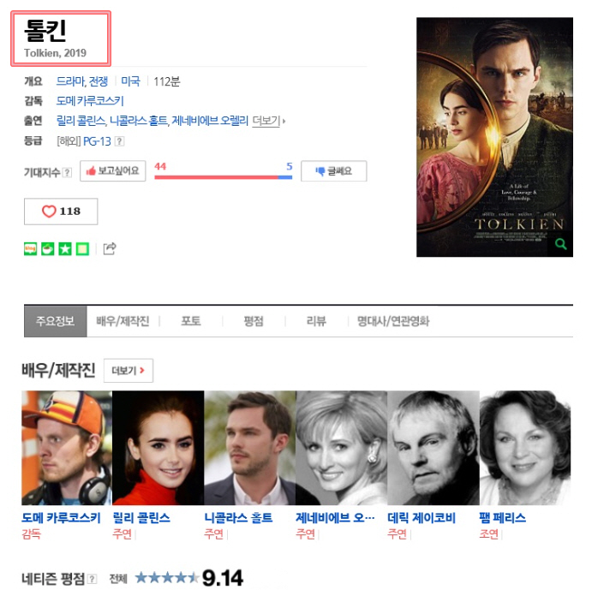Click the Naver cafe share icon

click(x=48, y=248)
